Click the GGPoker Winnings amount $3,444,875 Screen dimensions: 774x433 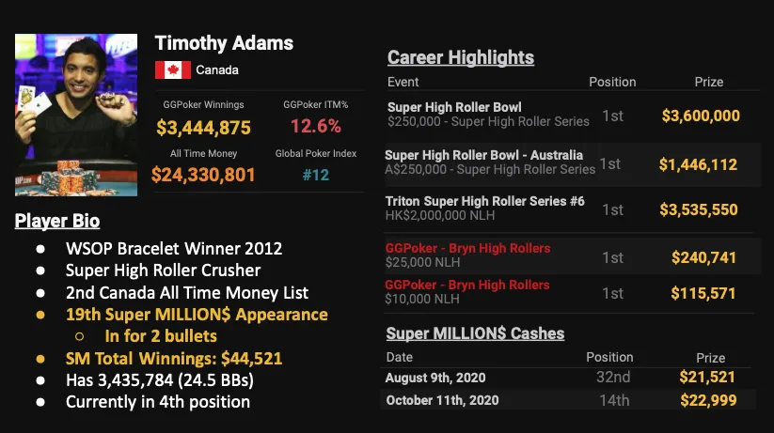tap(203, 127)
